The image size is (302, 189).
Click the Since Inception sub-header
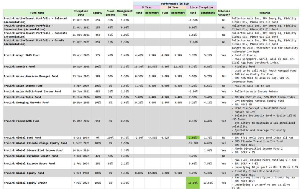tap(202, 7)
